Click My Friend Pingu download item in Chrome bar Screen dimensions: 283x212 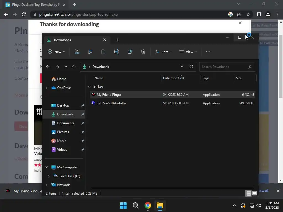click(23, 191)
